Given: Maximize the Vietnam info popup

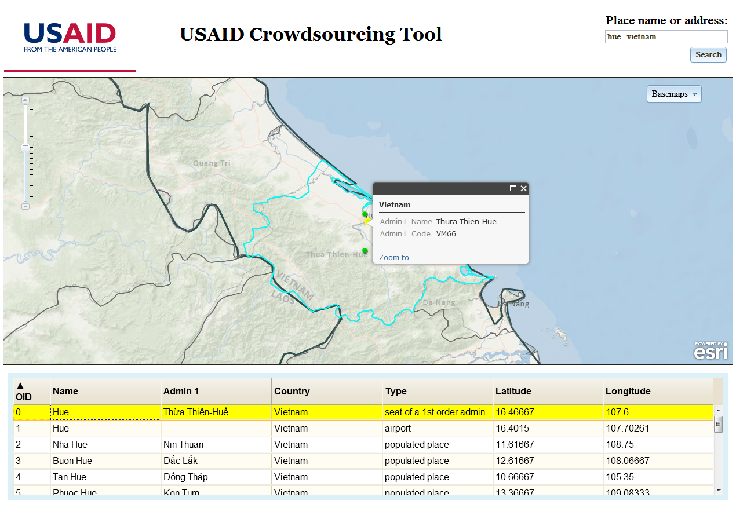Looking at the screenshot, I should coord(513,188).
